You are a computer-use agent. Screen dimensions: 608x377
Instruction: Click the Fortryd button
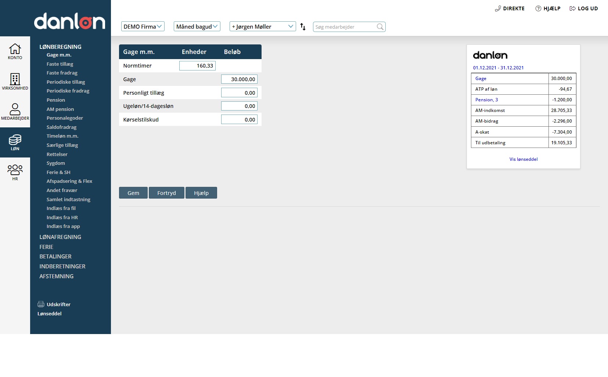166,193
